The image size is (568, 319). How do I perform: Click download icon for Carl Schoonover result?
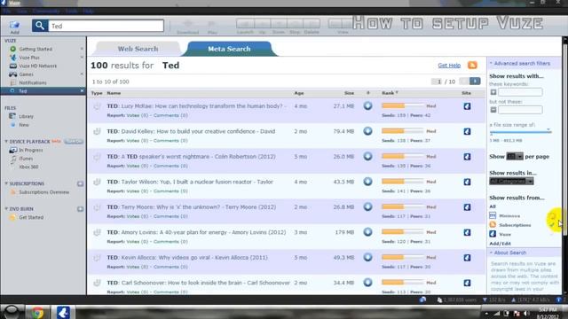367,283
